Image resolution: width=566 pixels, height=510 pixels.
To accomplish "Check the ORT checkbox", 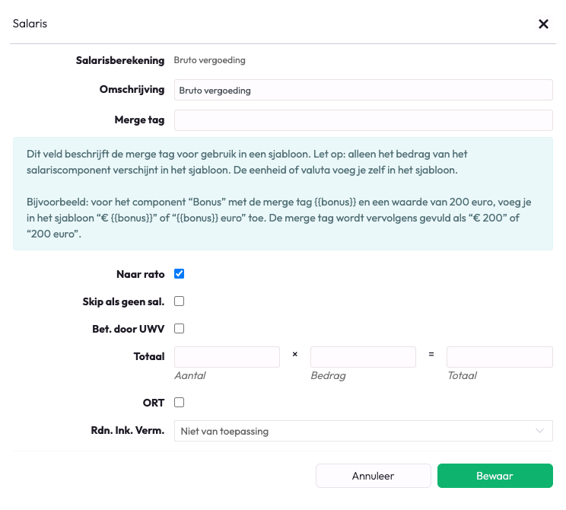I will [x=180, y=403].
